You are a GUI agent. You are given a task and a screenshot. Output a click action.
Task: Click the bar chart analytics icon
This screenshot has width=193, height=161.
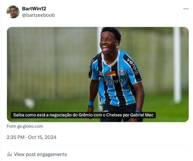pyautogui.click(x=10, y=154)
